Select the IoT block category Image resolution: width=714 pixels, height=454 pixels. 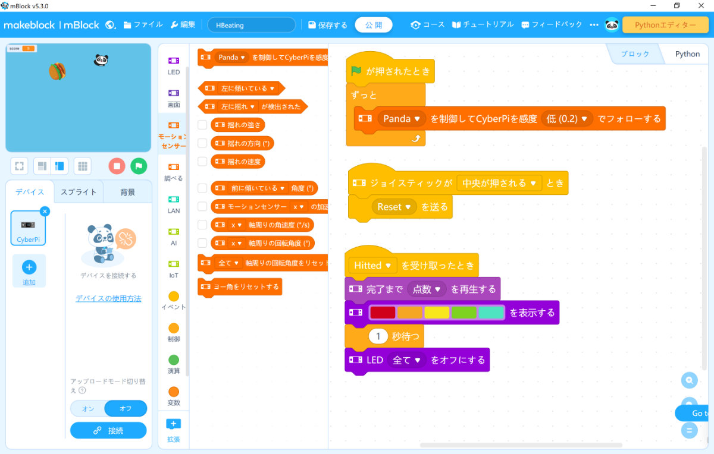173,269
